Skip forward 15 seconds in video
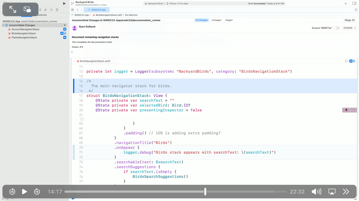 click(x=37, y=192)
